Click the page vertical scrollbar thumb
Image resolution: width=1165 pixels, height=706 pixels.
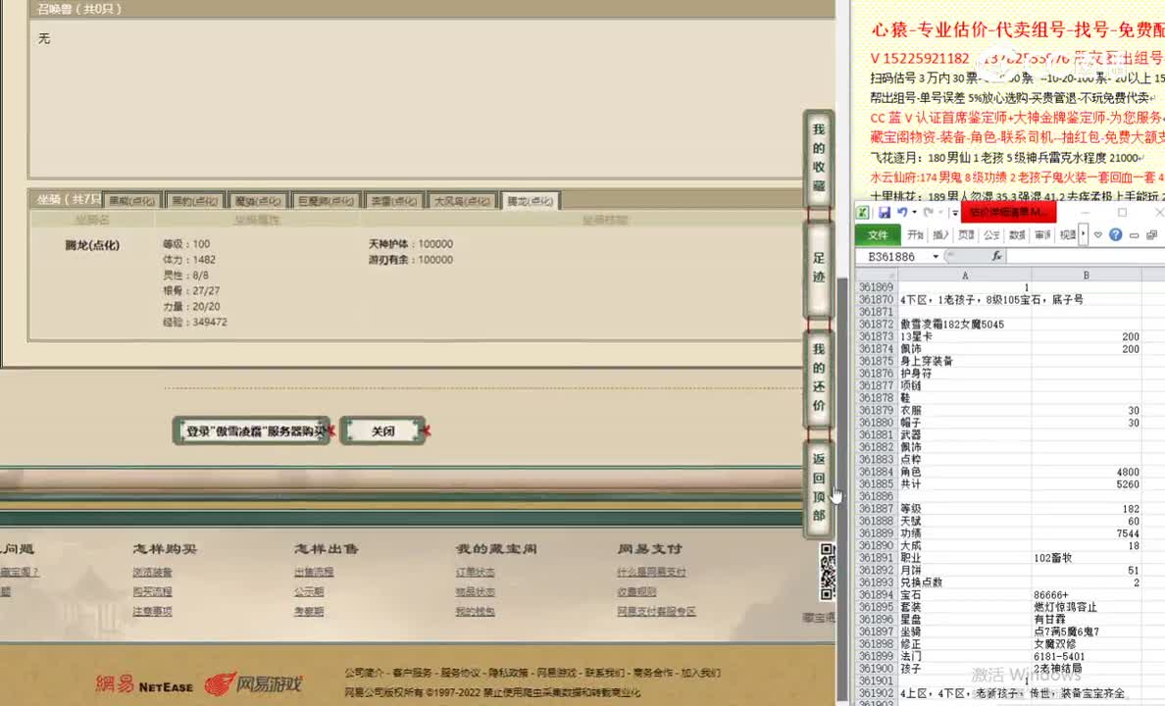click(842, 392)
